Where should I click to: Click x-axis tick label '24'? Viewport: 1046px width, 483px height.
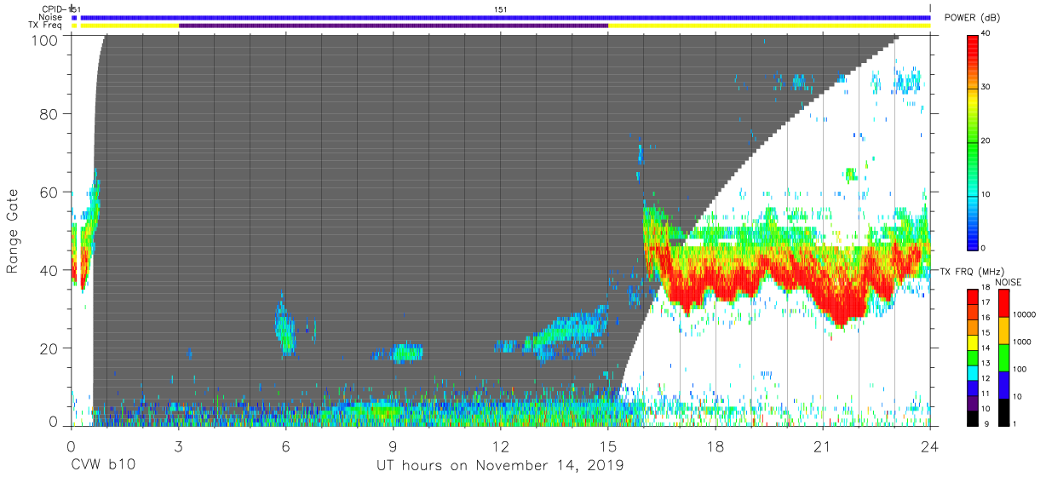coord(930,446)
